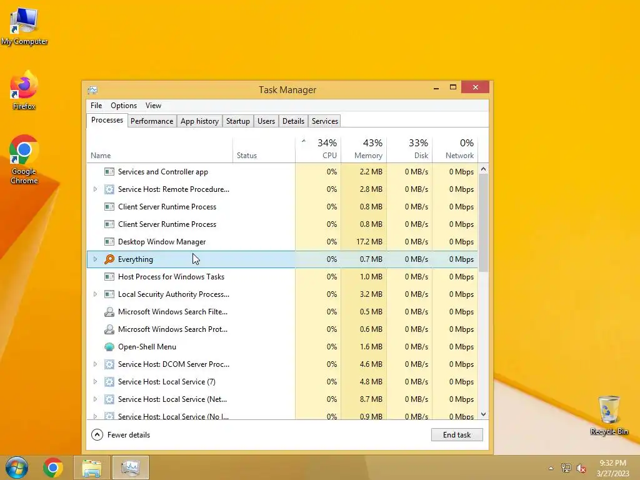640x480 pixels.
Task: Click the Services and Controller app icon
Action: pyautogui.click(x=109, y=172)
